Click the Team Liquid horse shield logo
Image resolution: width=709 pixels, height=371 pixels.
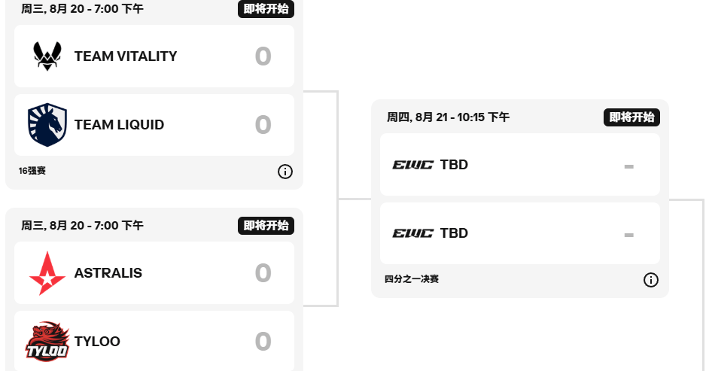47,125
